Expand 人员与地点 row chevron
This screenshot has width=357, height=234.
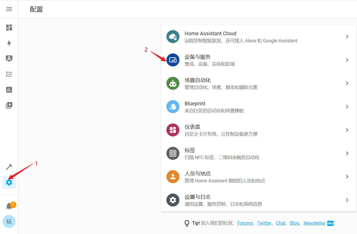(x=347, y=177)
